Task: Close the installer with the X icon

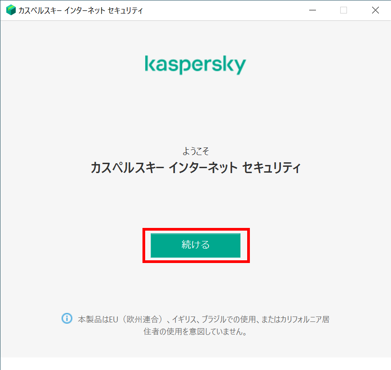Action: [x=375, y=10]
